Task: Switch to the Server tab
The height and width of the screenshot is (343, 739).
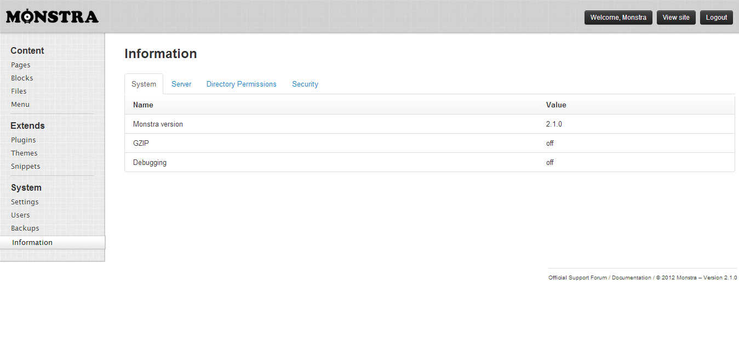Action: pos(181,84)
